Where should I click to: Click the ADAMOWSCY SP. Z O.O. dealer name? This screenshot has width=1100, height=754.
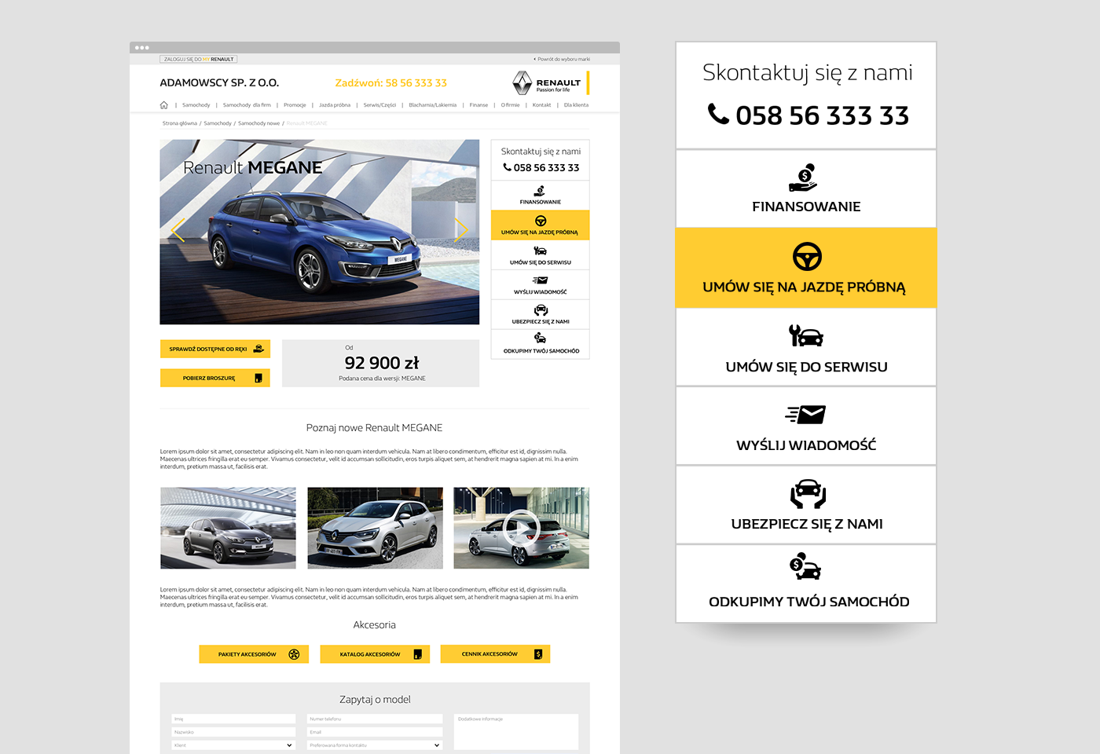(219, 82)
